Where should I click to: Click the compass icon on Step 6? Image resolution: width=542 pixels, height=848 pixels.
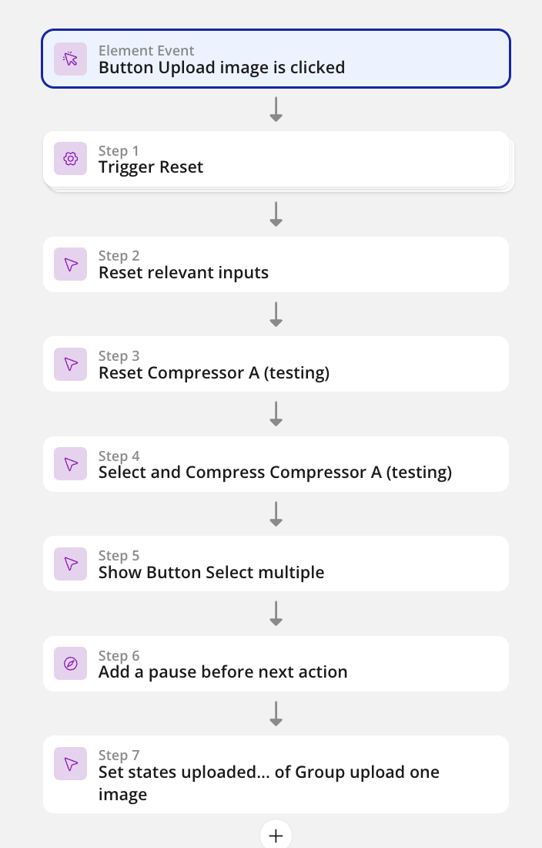71,664
